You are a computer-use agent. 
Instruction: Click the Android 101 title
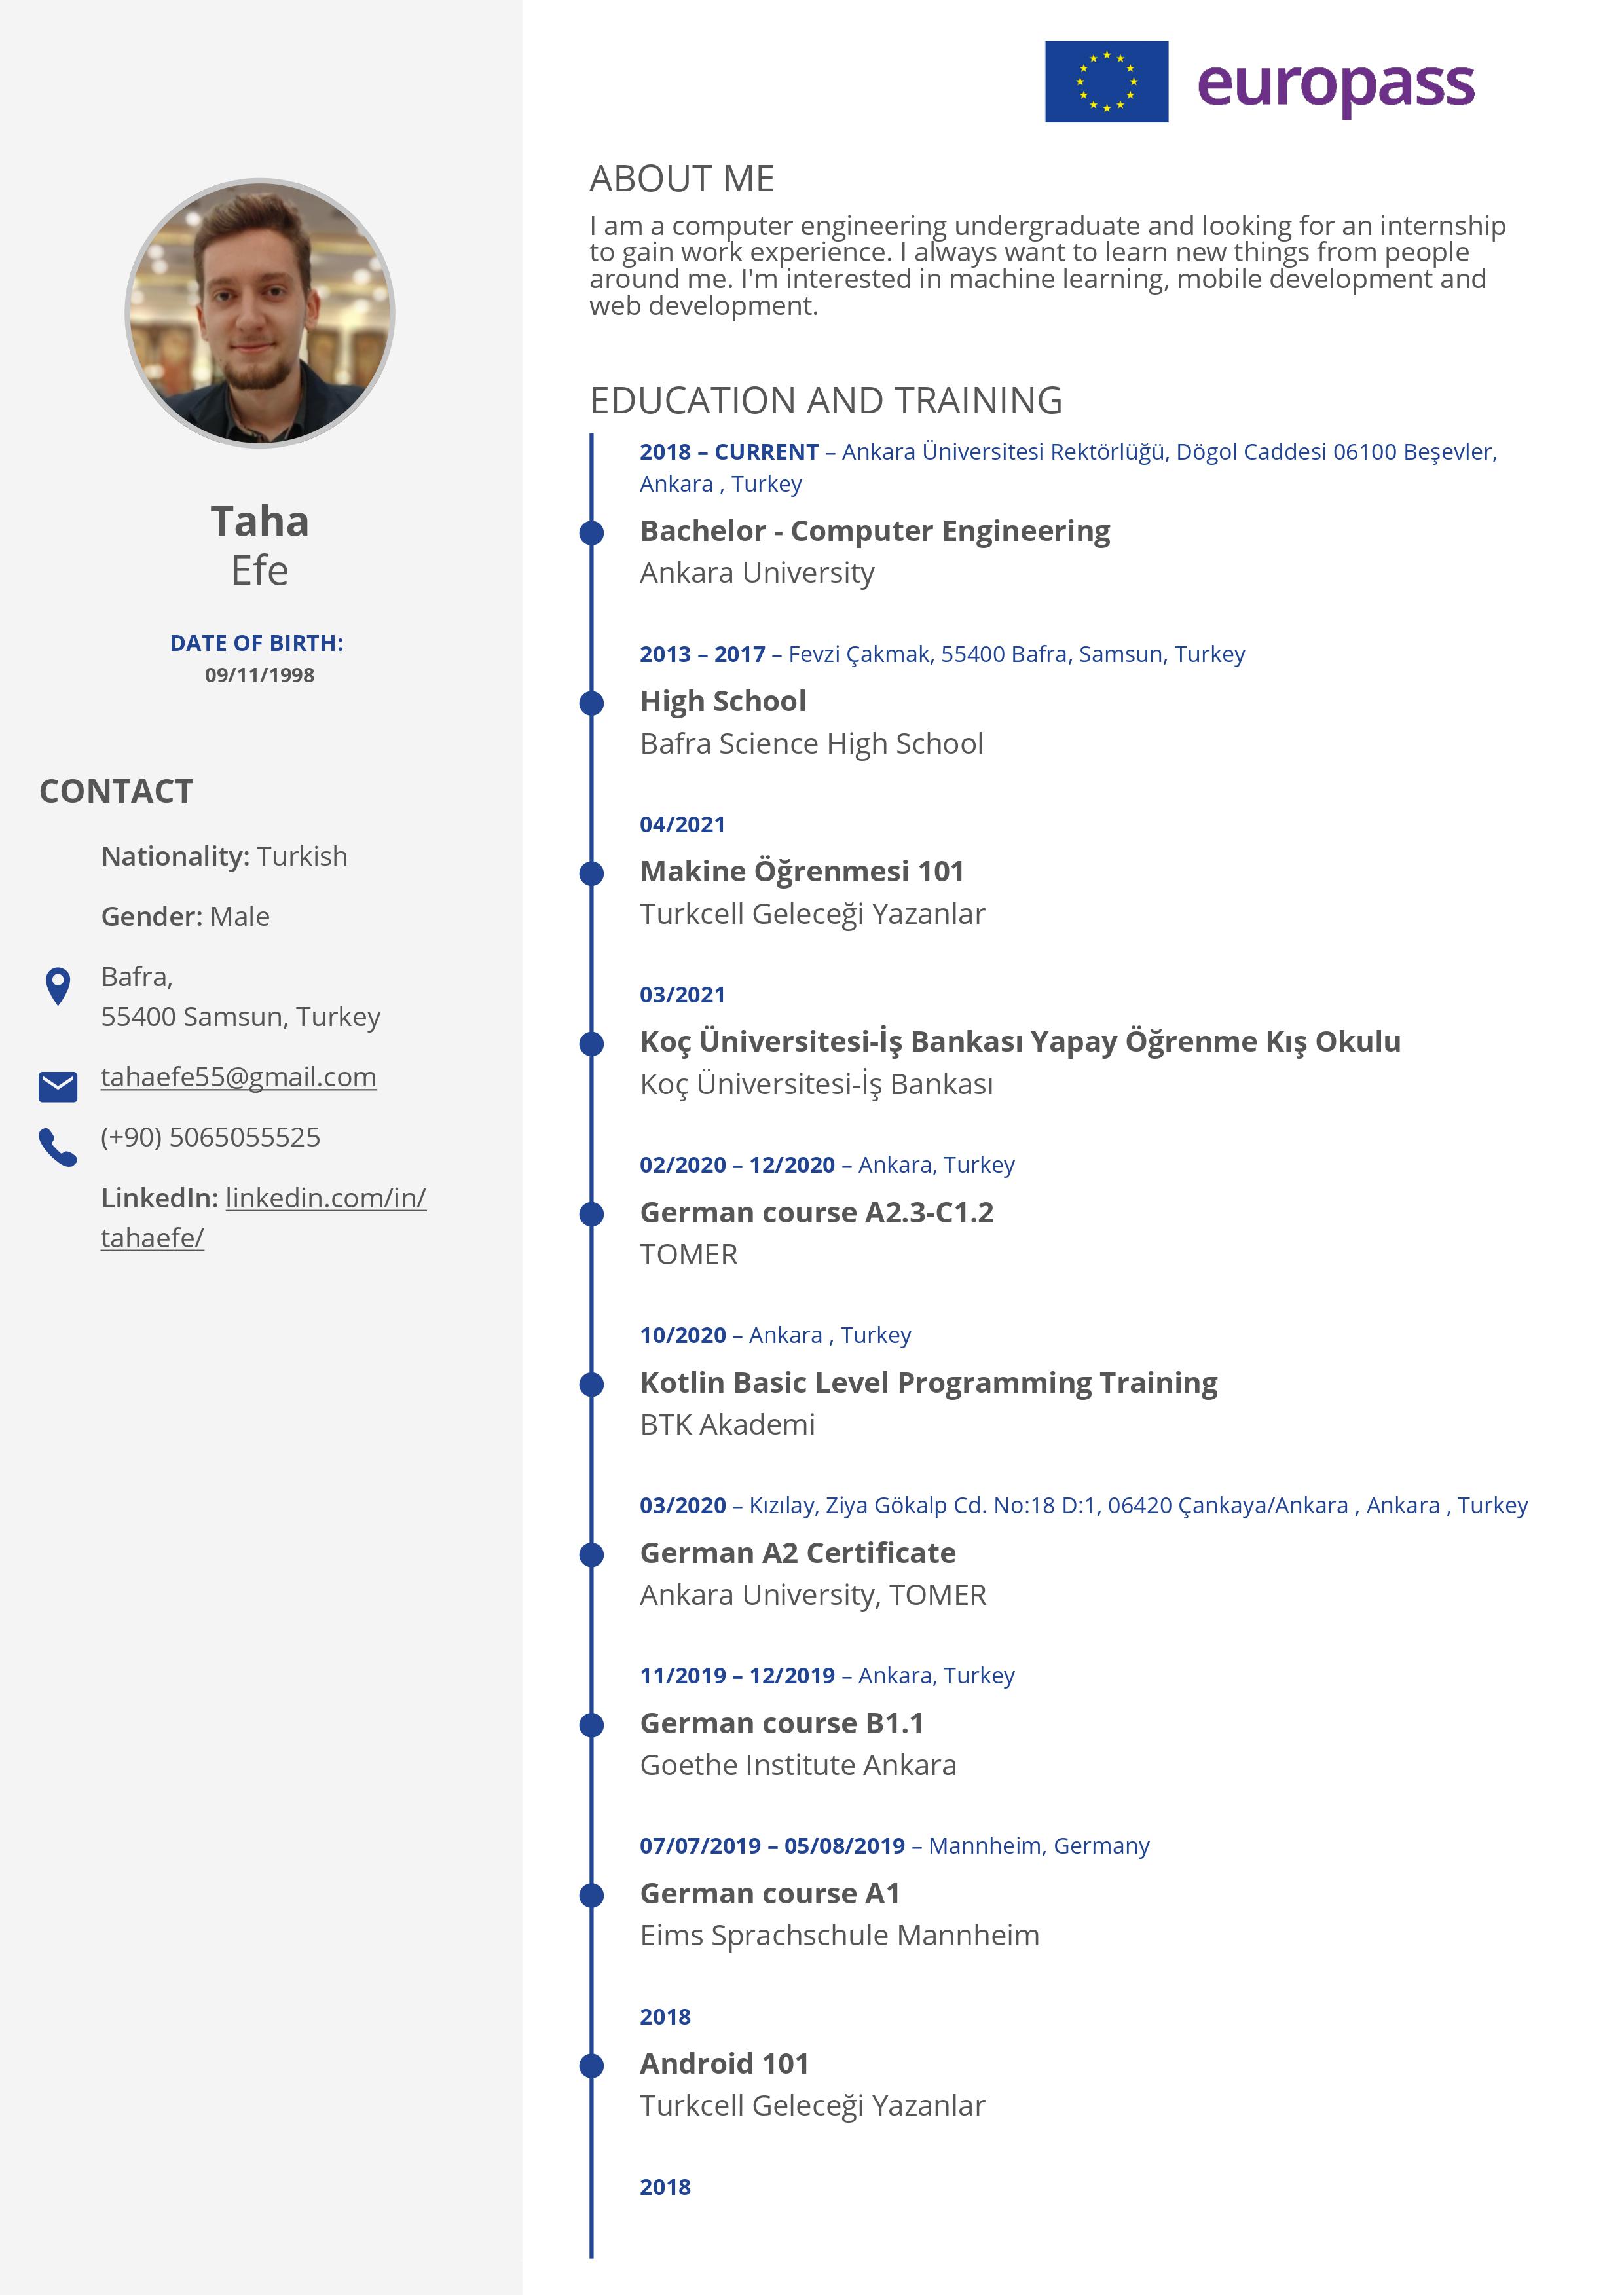click(x=725, y=2063)
